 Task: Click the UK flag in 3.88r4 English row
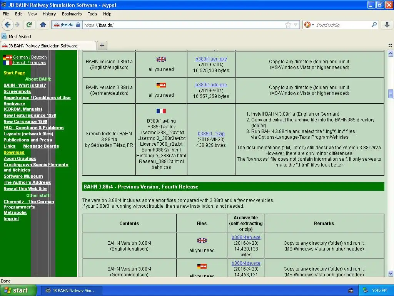click(x=202, y=240)
